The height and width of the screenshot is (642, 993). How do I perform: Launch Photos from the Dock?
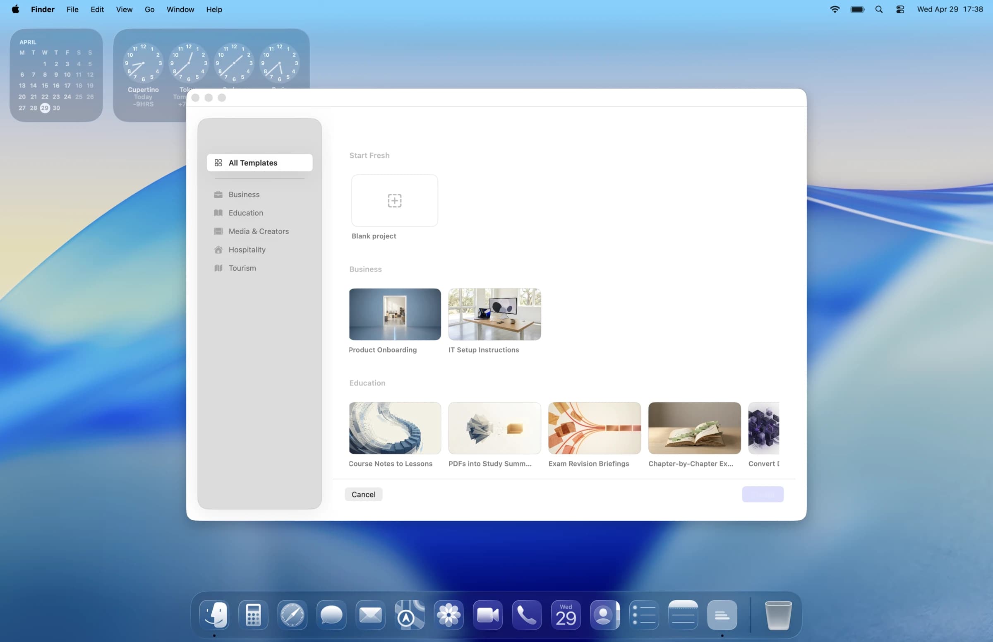point(449,615)
